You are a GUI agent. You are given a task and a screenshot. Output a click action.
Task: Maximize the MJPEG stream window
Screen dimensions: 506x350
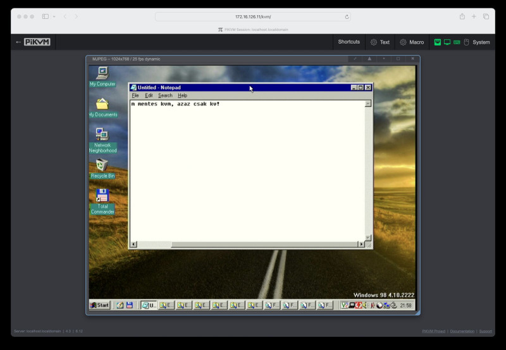[398, 59]
